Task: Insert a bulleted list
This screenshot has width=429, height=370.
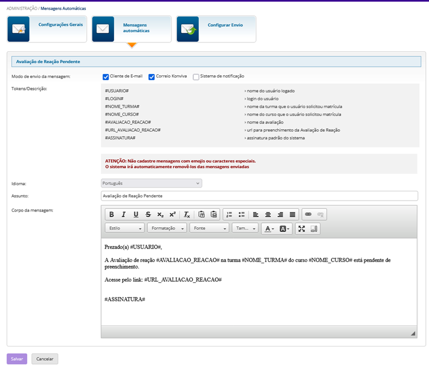Action: 241,215
